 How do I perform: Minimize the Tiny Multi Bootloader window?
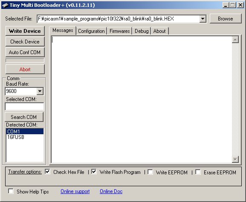pos(226,5)
